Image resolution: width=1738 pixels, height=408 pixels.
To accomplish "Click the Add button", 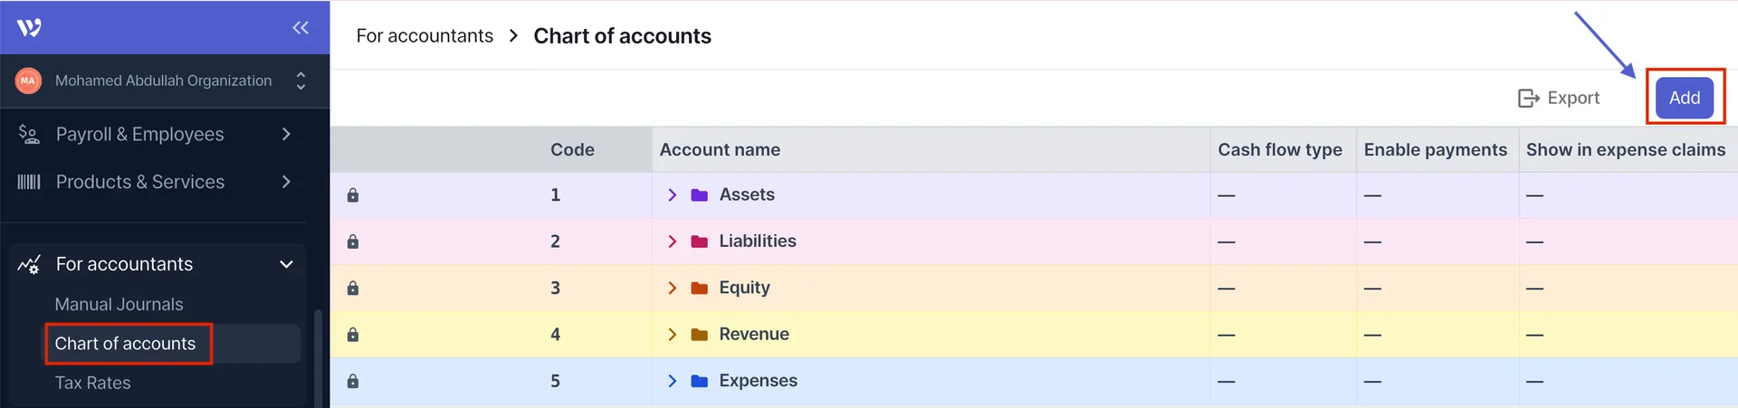I will click(1685, 98).
